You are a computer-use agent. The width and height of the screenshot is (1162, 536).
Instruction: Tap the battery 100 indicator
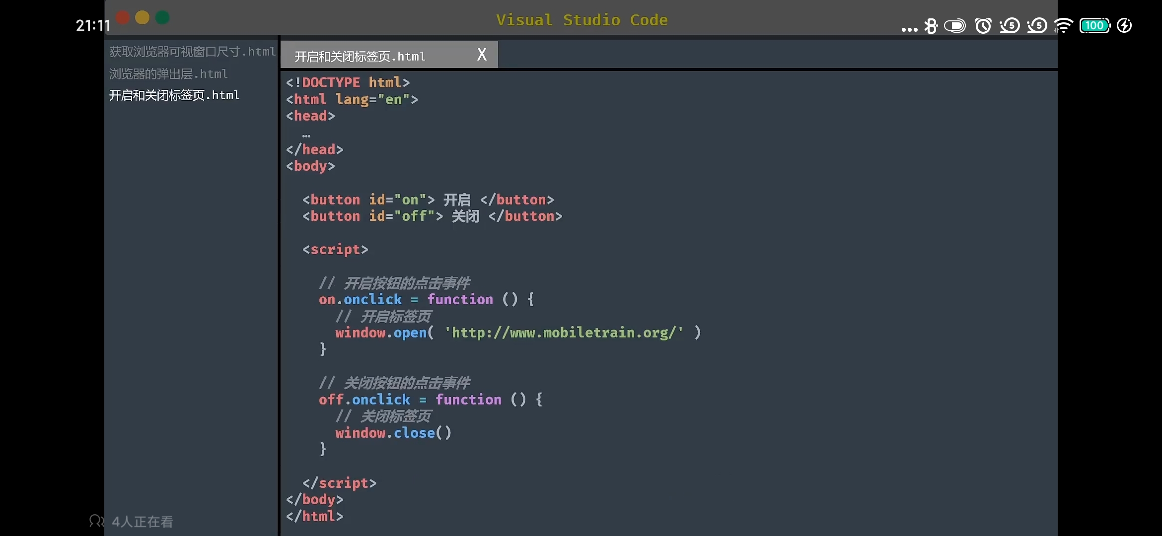pos(1094,26)
